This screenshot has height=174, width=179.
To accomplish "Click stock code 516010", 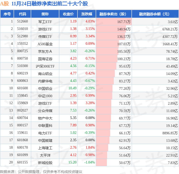I will coord(23,29).
